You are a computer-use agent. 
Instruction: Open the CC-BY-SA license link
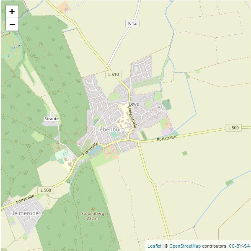239,246
